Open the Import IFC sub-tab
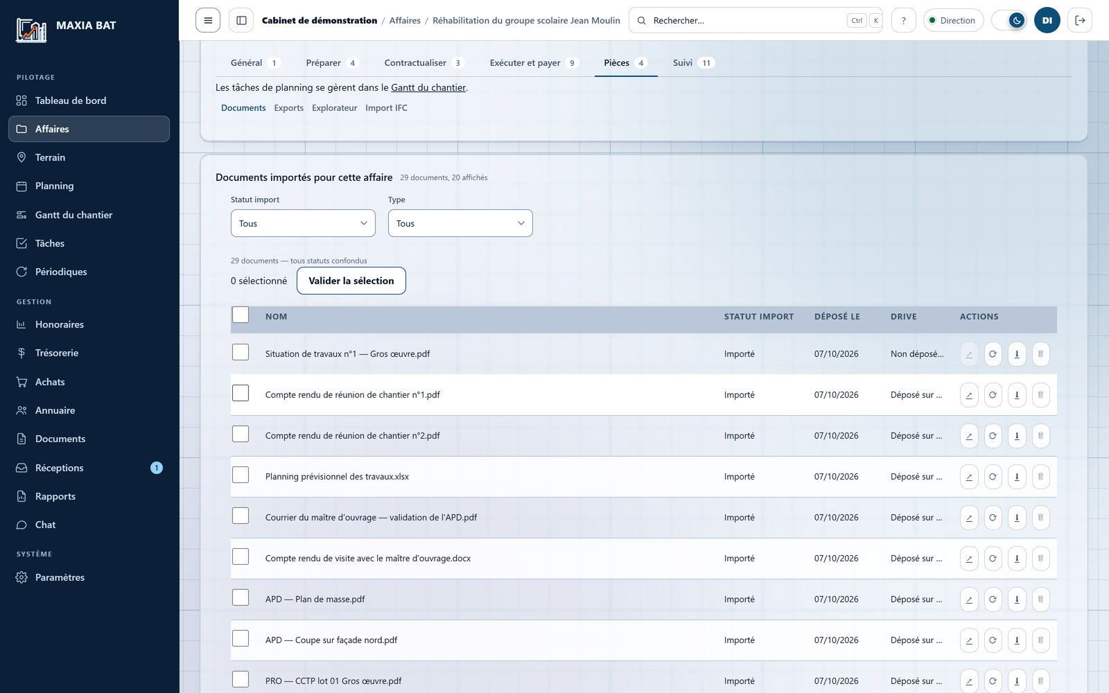Image resolution: width=1109 pixels, height=693 pixels. coord(386,108)
